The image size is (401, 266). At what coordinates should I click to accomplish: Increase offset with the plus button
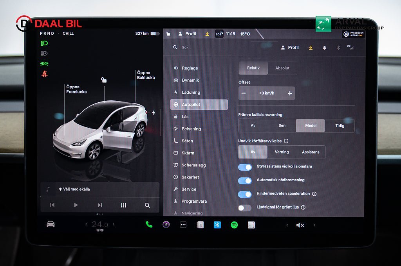(x=290, y=93)
